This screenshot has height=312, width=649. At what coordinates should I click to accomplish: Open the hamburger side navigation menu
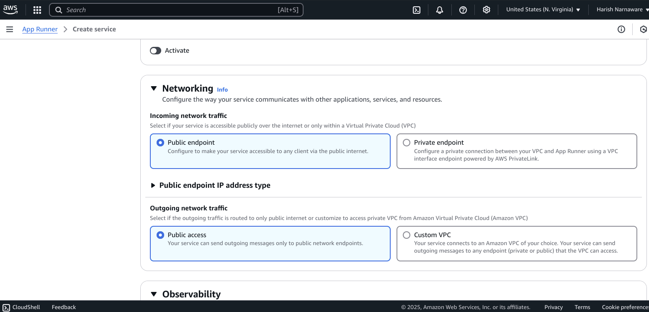click(x=10, y=29)
